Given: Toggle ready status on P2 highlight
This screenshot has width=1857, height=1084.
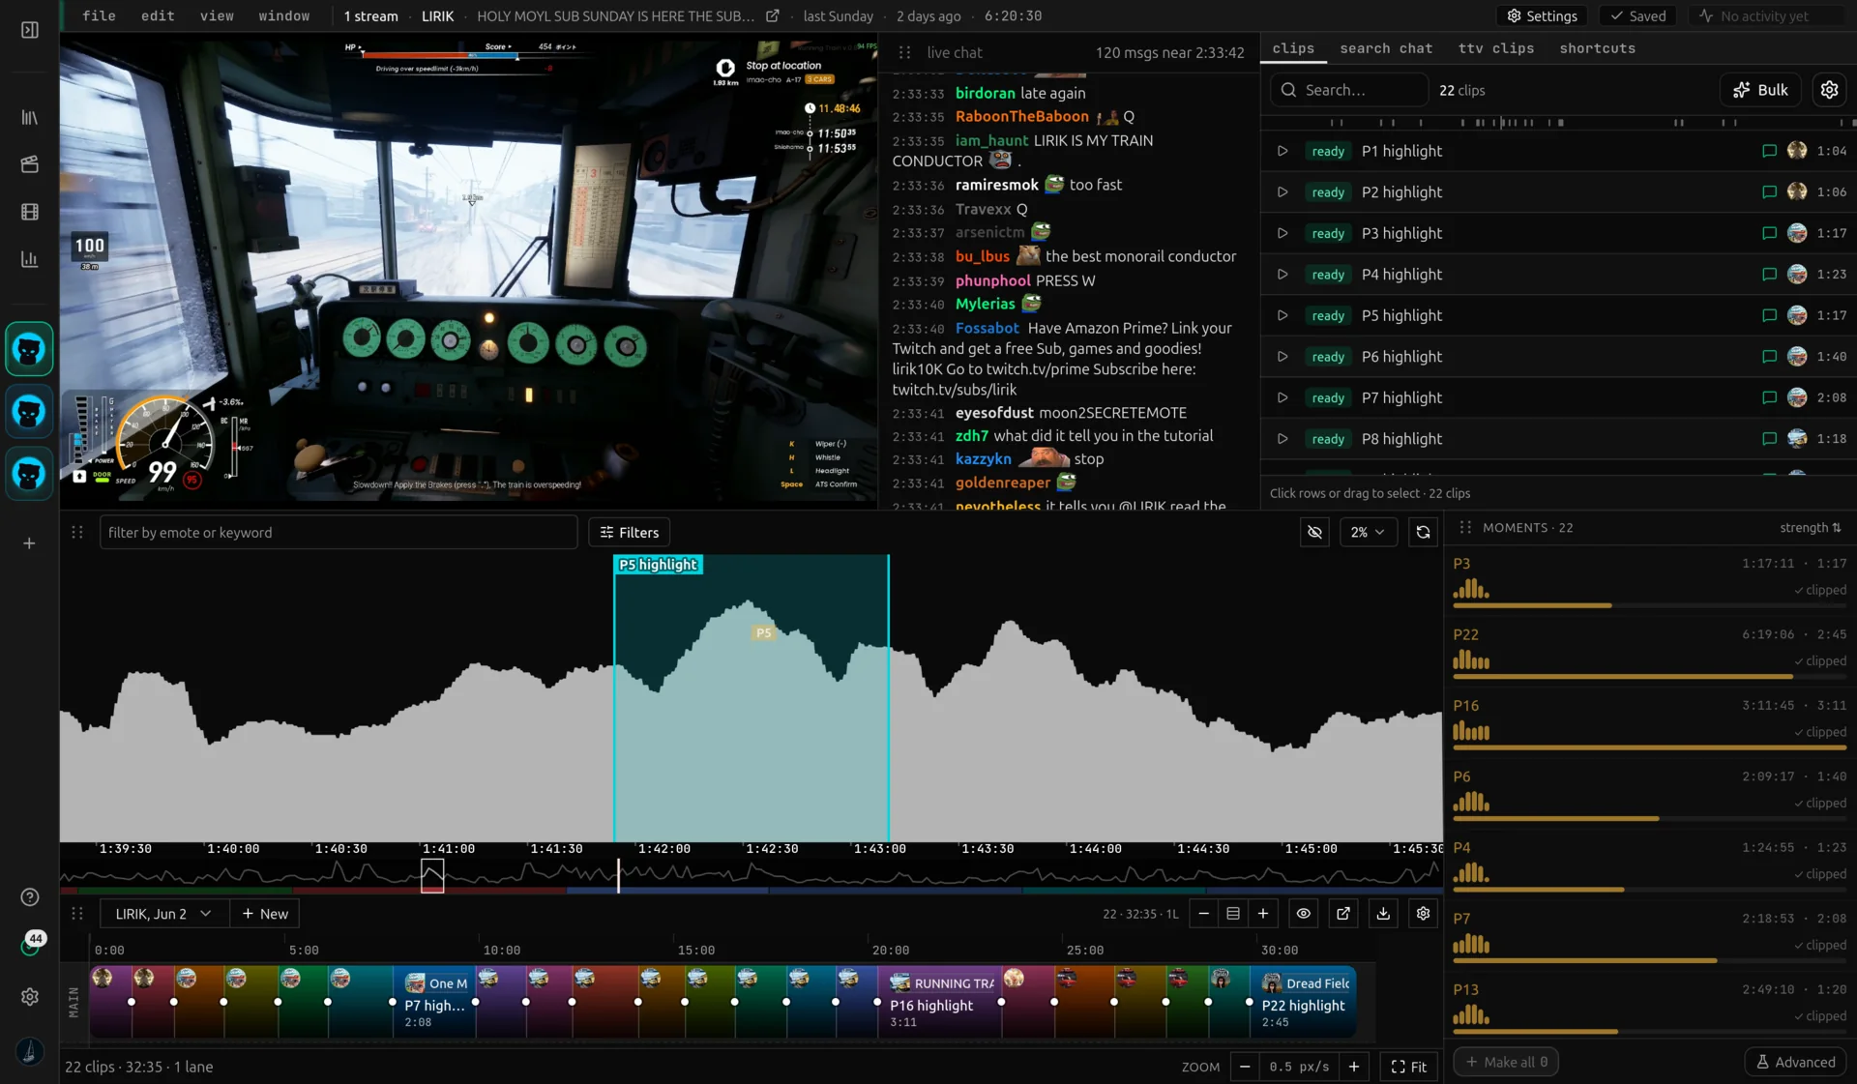Looking at the screenshot, I should point(1328,192).
